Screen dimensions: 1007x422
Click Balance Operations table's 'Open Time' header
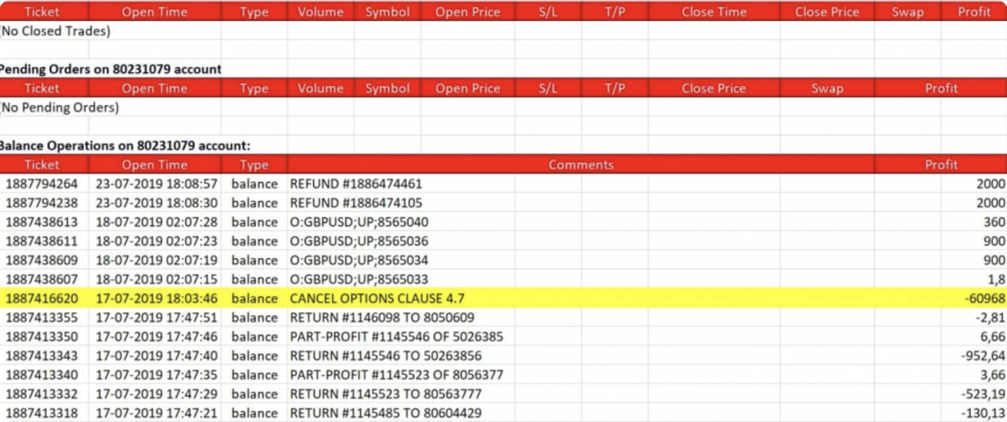pyautogui.click(x=154, y=164)
